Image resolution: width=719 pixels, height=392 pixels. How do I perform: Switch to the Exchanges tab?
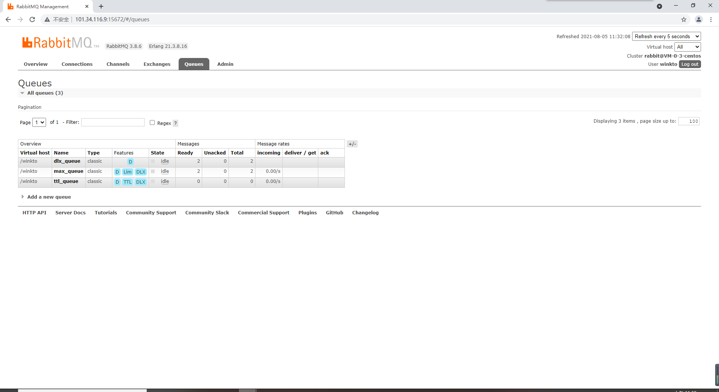tap(157, 64)
